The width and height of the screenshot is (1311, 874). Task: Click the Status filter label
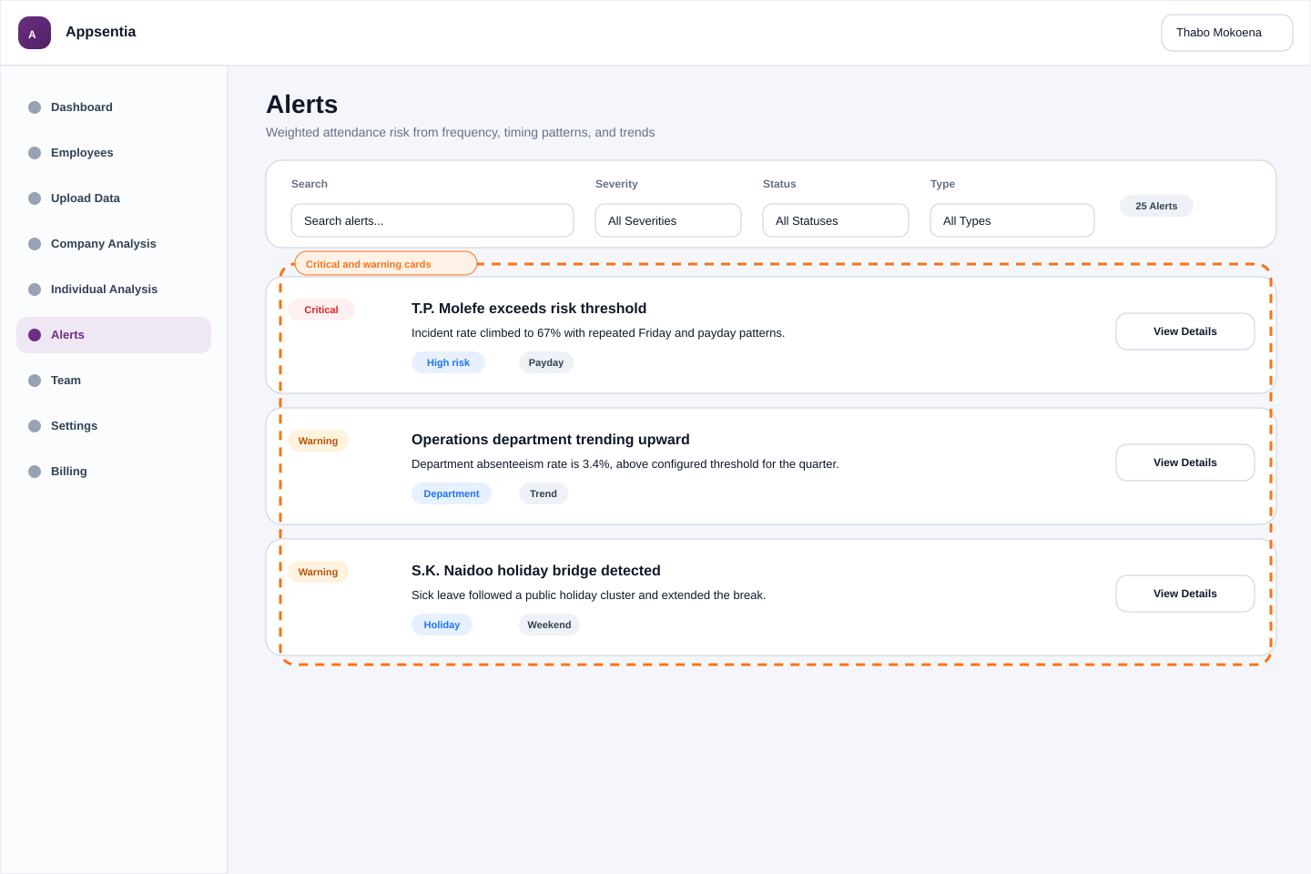click(x=779, y=184)
